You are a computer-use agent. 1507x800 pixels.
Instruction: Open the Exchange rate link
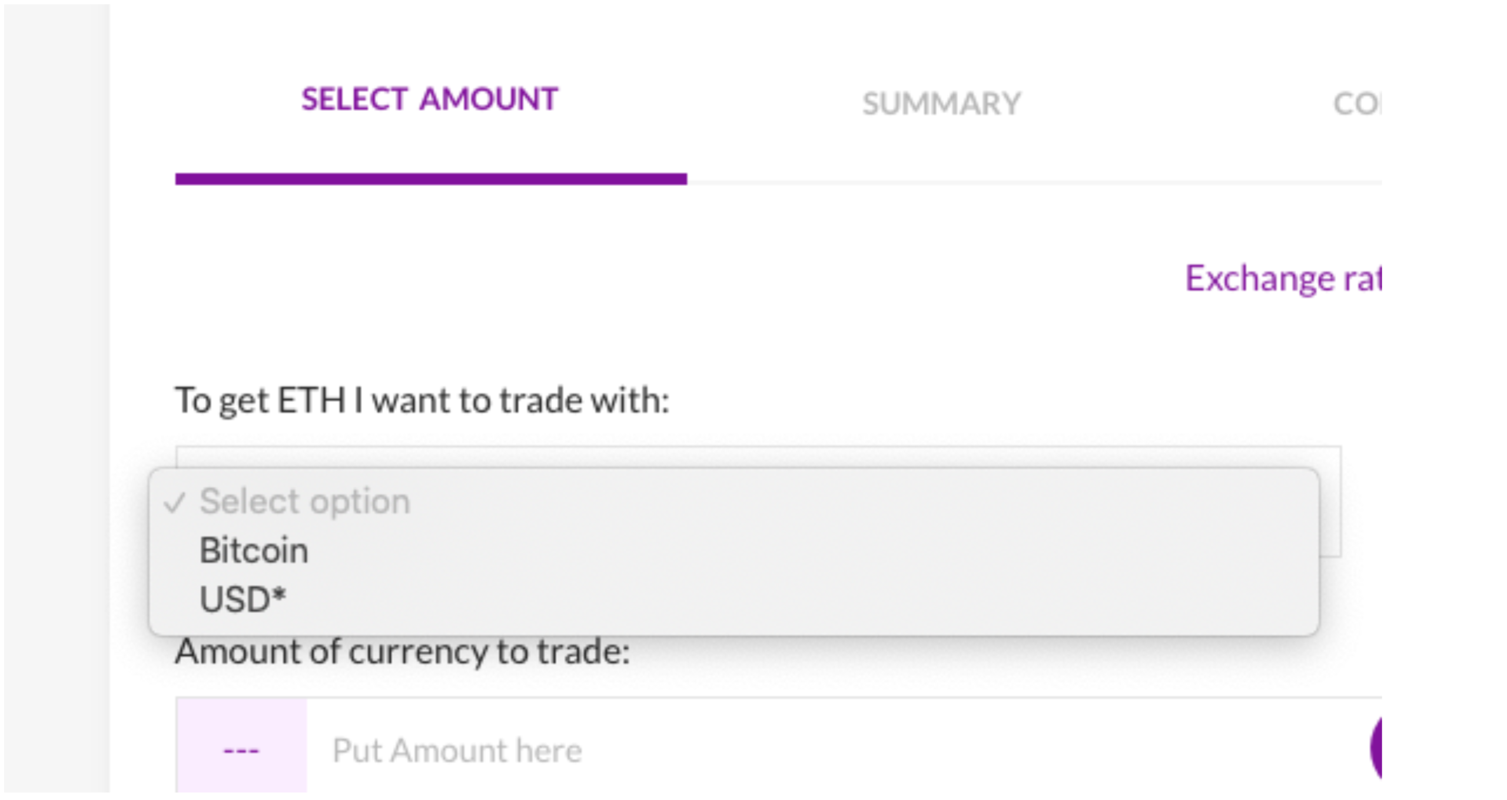[1282, 278]
